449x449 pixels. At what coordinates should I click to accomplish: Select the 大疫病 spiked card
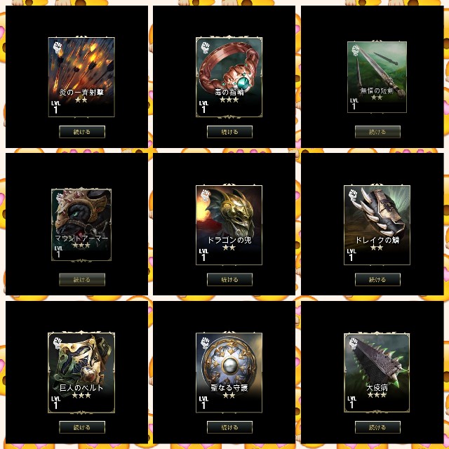click(377, 373)
